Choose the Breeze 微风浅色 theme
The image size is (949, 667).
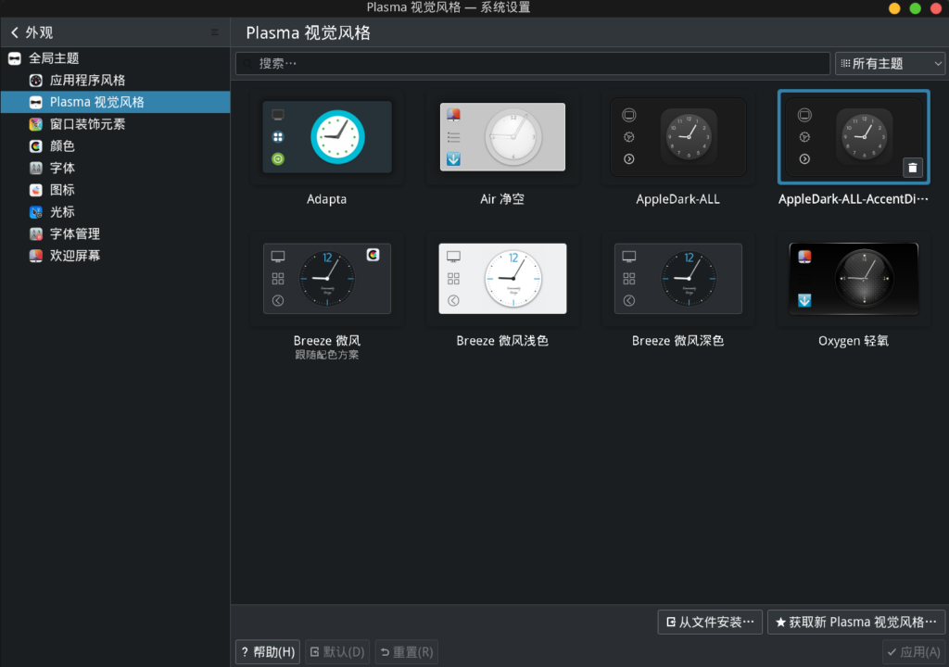tap(502, 279)
